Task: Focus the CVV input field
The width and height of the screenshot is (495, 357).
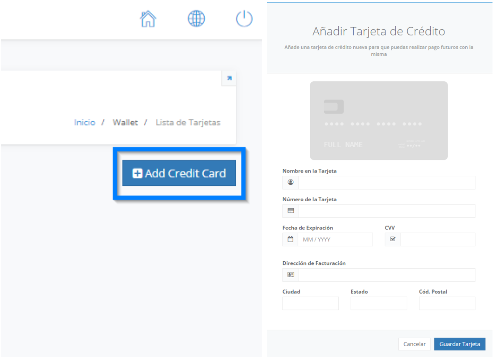Action: (x=437, y=239)
